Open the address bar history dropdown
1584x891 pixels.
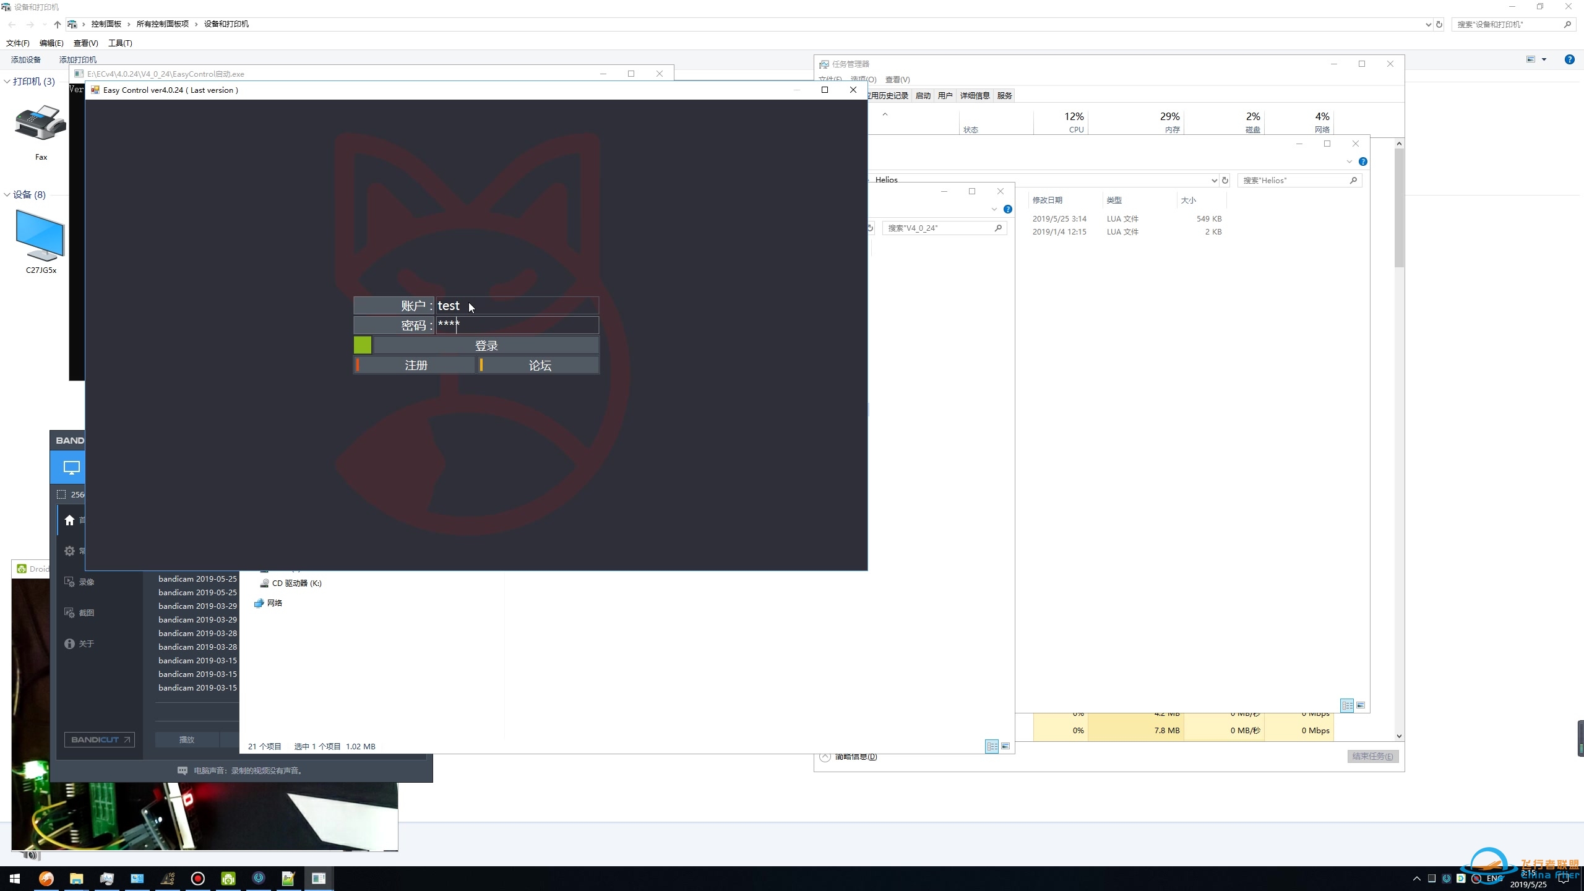click(1428, 24)
